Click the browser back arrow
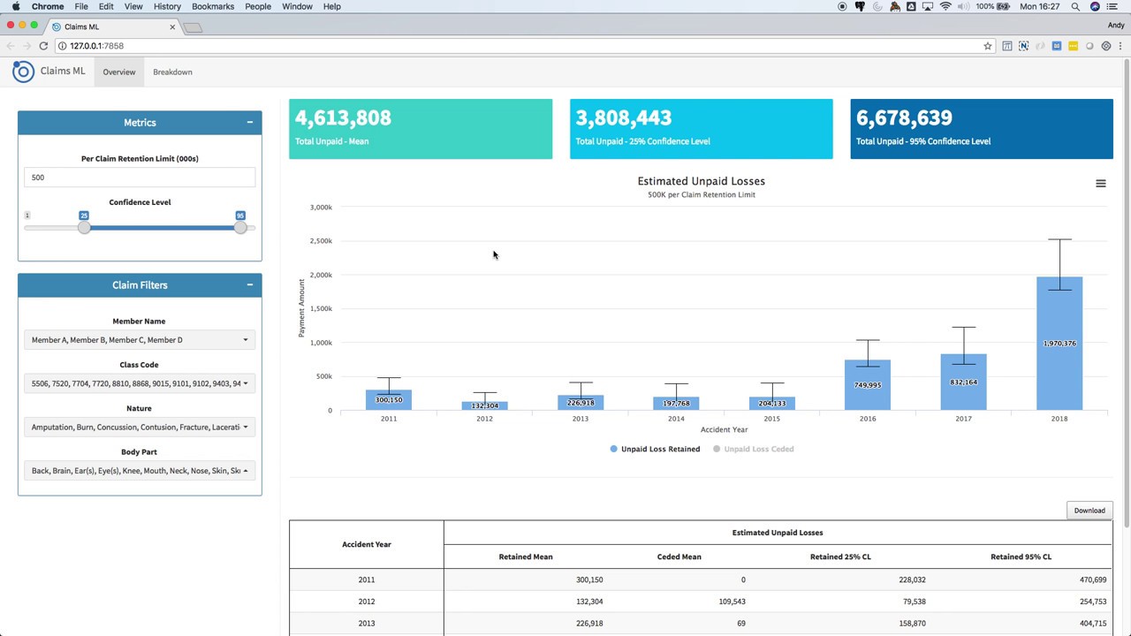1131x636 pixels. [11, 46]
